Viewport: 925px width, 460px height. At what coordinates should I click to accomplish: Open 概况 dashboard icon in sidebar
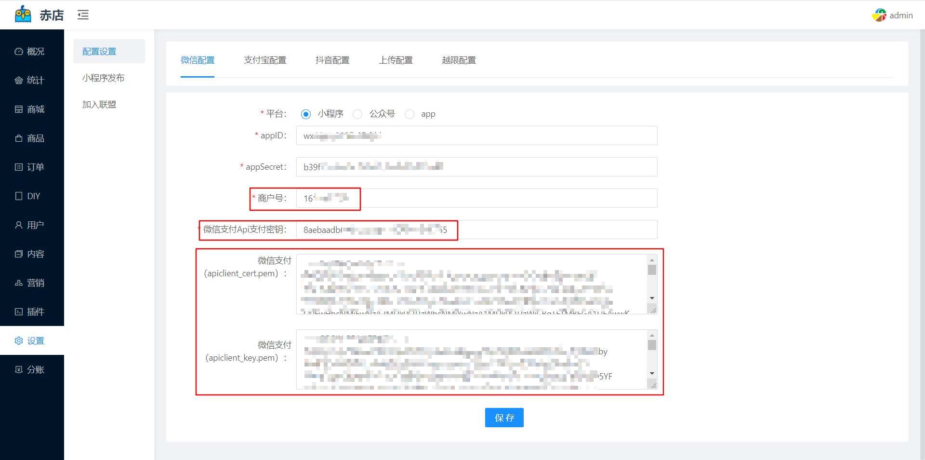tap(19, 52)
